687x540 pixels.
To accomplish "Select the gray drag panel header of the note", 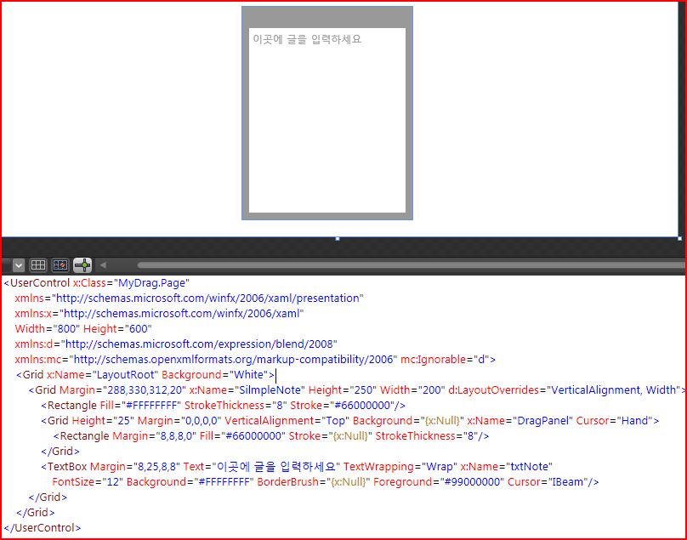I will point(327,18).
